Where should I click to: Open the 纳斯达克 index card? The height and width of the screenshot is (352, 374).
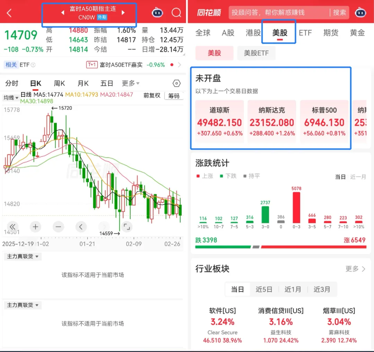(x=272, y=121)
